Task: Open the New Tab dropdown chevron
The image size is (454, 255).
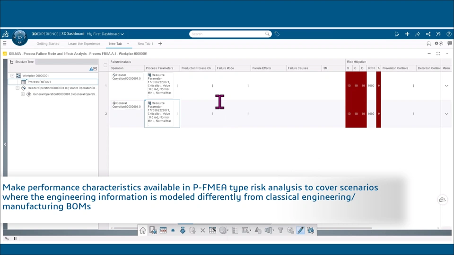Action: (128, 43)
